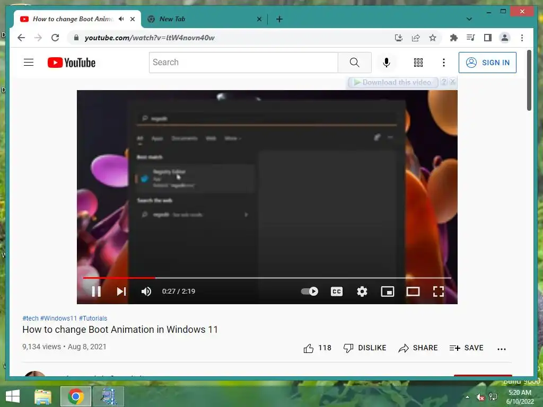
Task: Focus the YouTube search box
Action: 243,63
